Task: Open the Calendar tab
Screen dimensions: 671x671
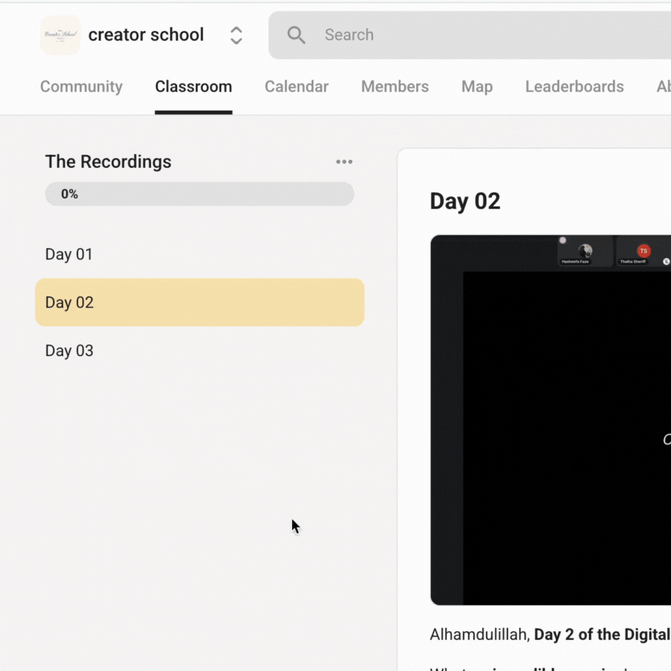Action: (x=296, y=86)
